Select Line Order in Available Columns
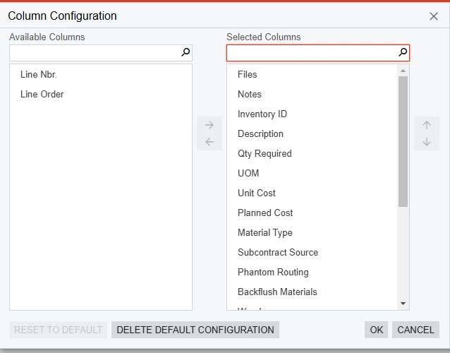This screenshot has height=353, width=450. pos(42,94)
